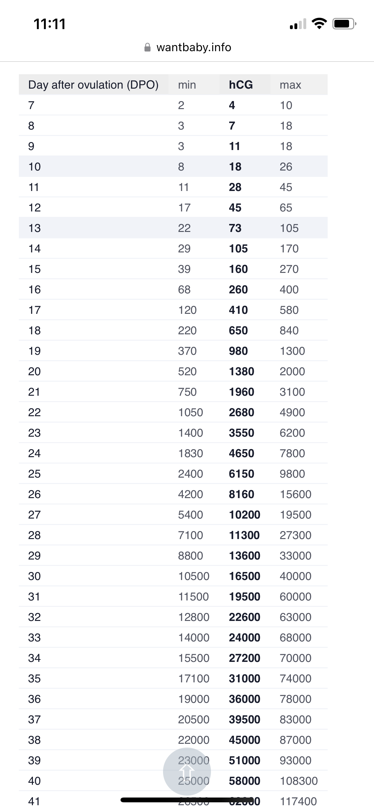
Task: Tap the Day after ovulation (DPO) header
Action: click(93, 85)
